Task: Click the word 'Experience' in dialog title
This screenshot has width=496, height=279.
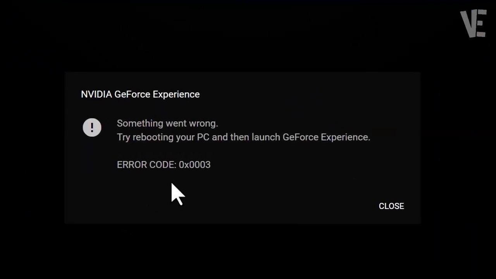Action: 176,95
